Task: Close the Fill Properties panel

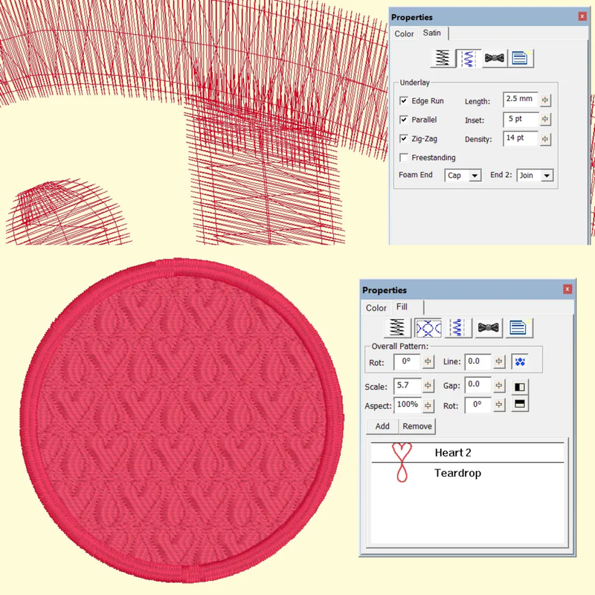Action: click(567, 289)
